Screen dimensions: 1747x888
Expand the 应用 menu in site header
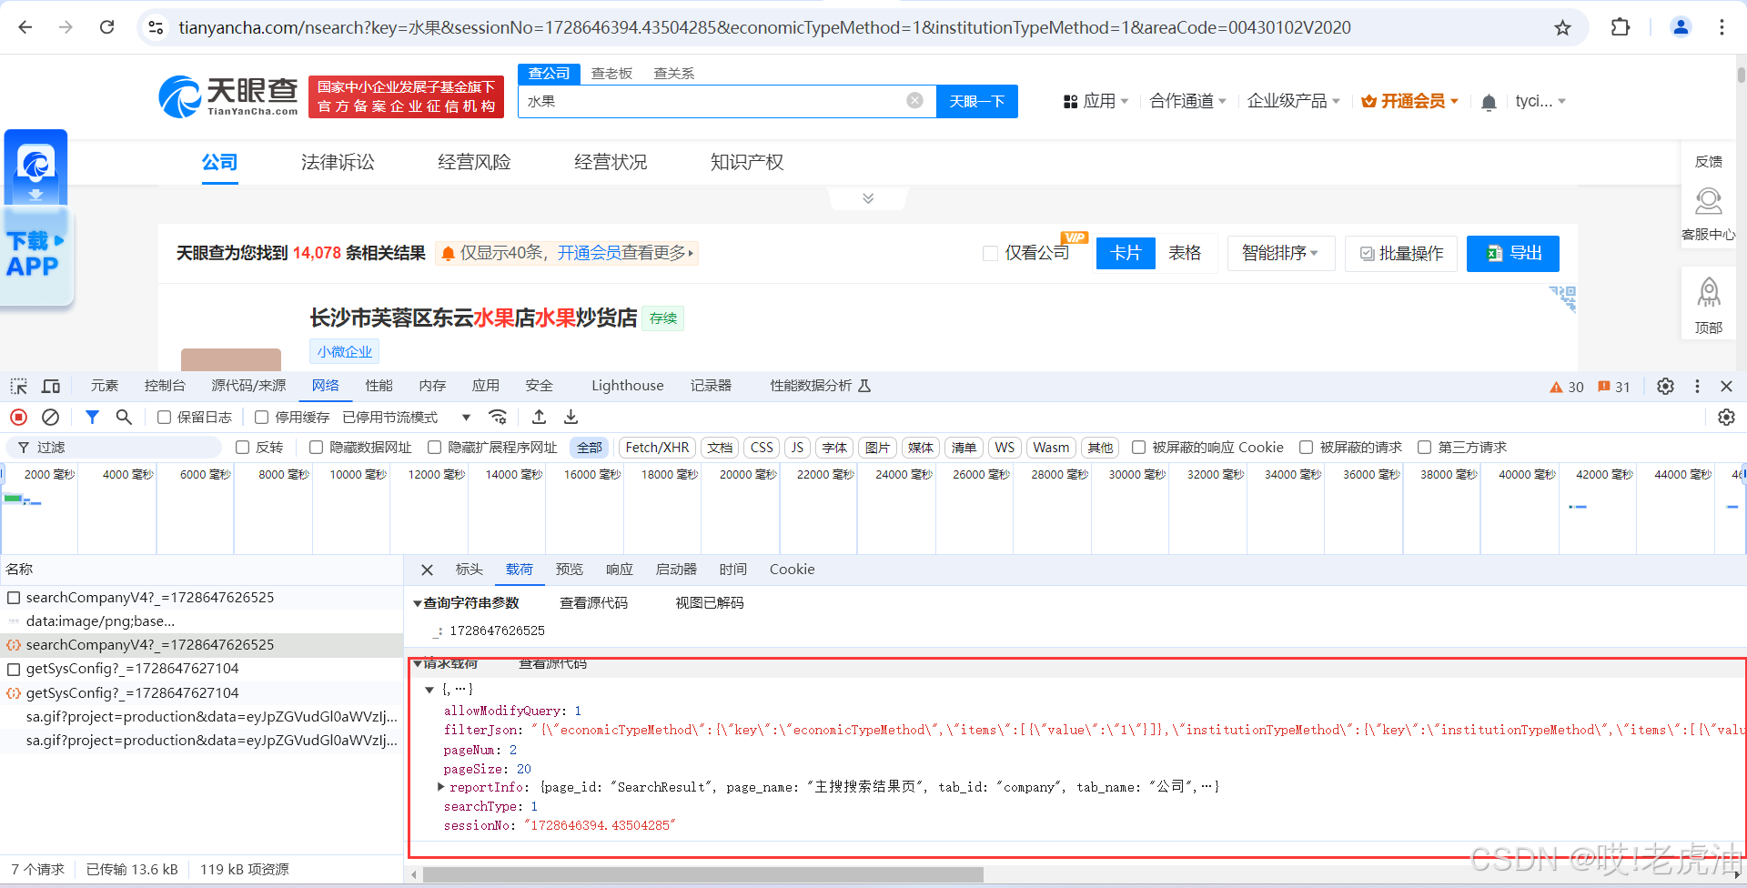click(1096, 101)
